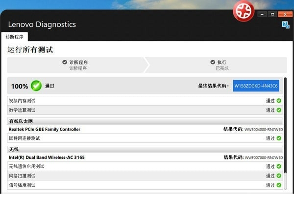
Task: Select result code WWE004000-RN7W1D
Action: [264, 130]
